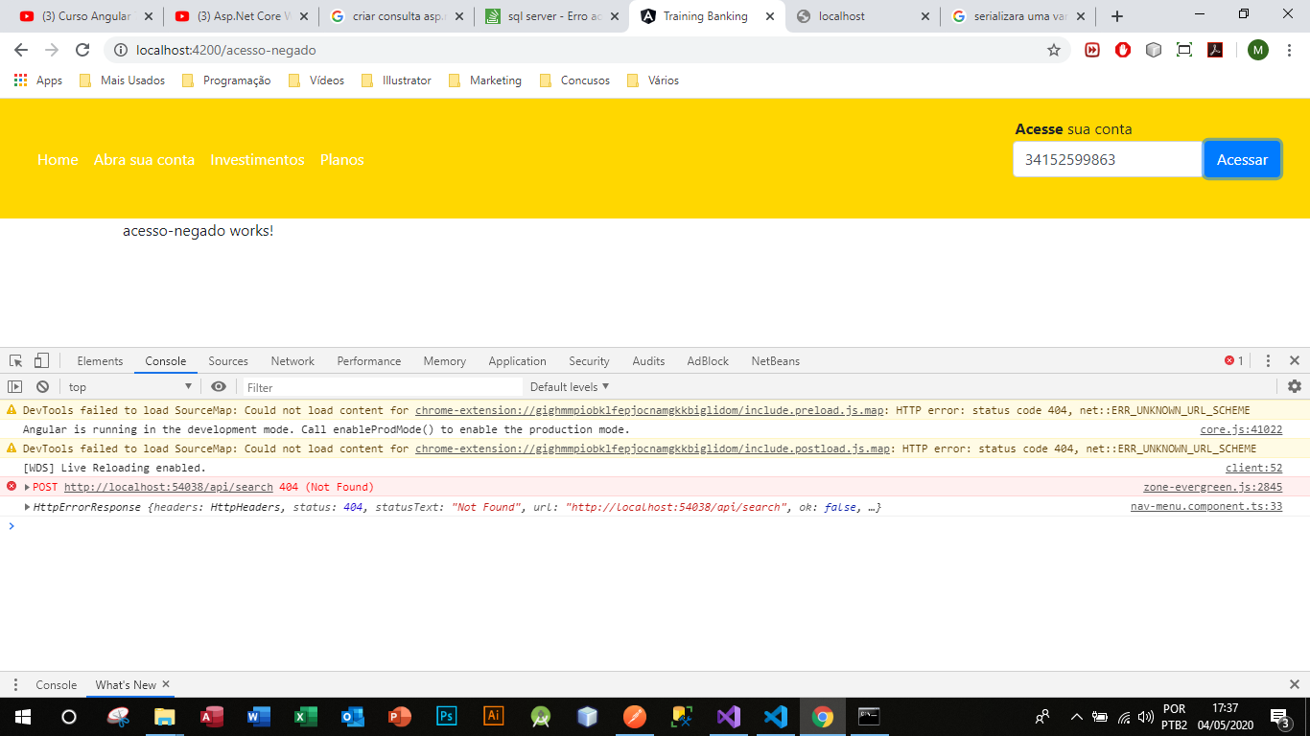Open source link zone-evergreen.js:2845

(1212, 487)
